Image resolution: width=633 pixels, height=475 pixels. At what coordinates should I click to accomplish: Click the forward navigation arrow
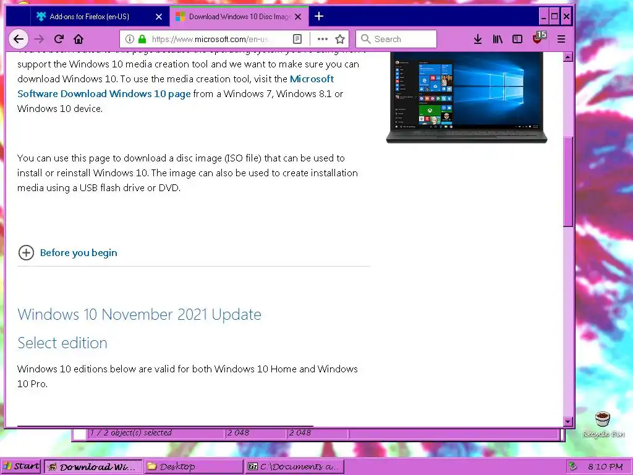pos(39,39)
